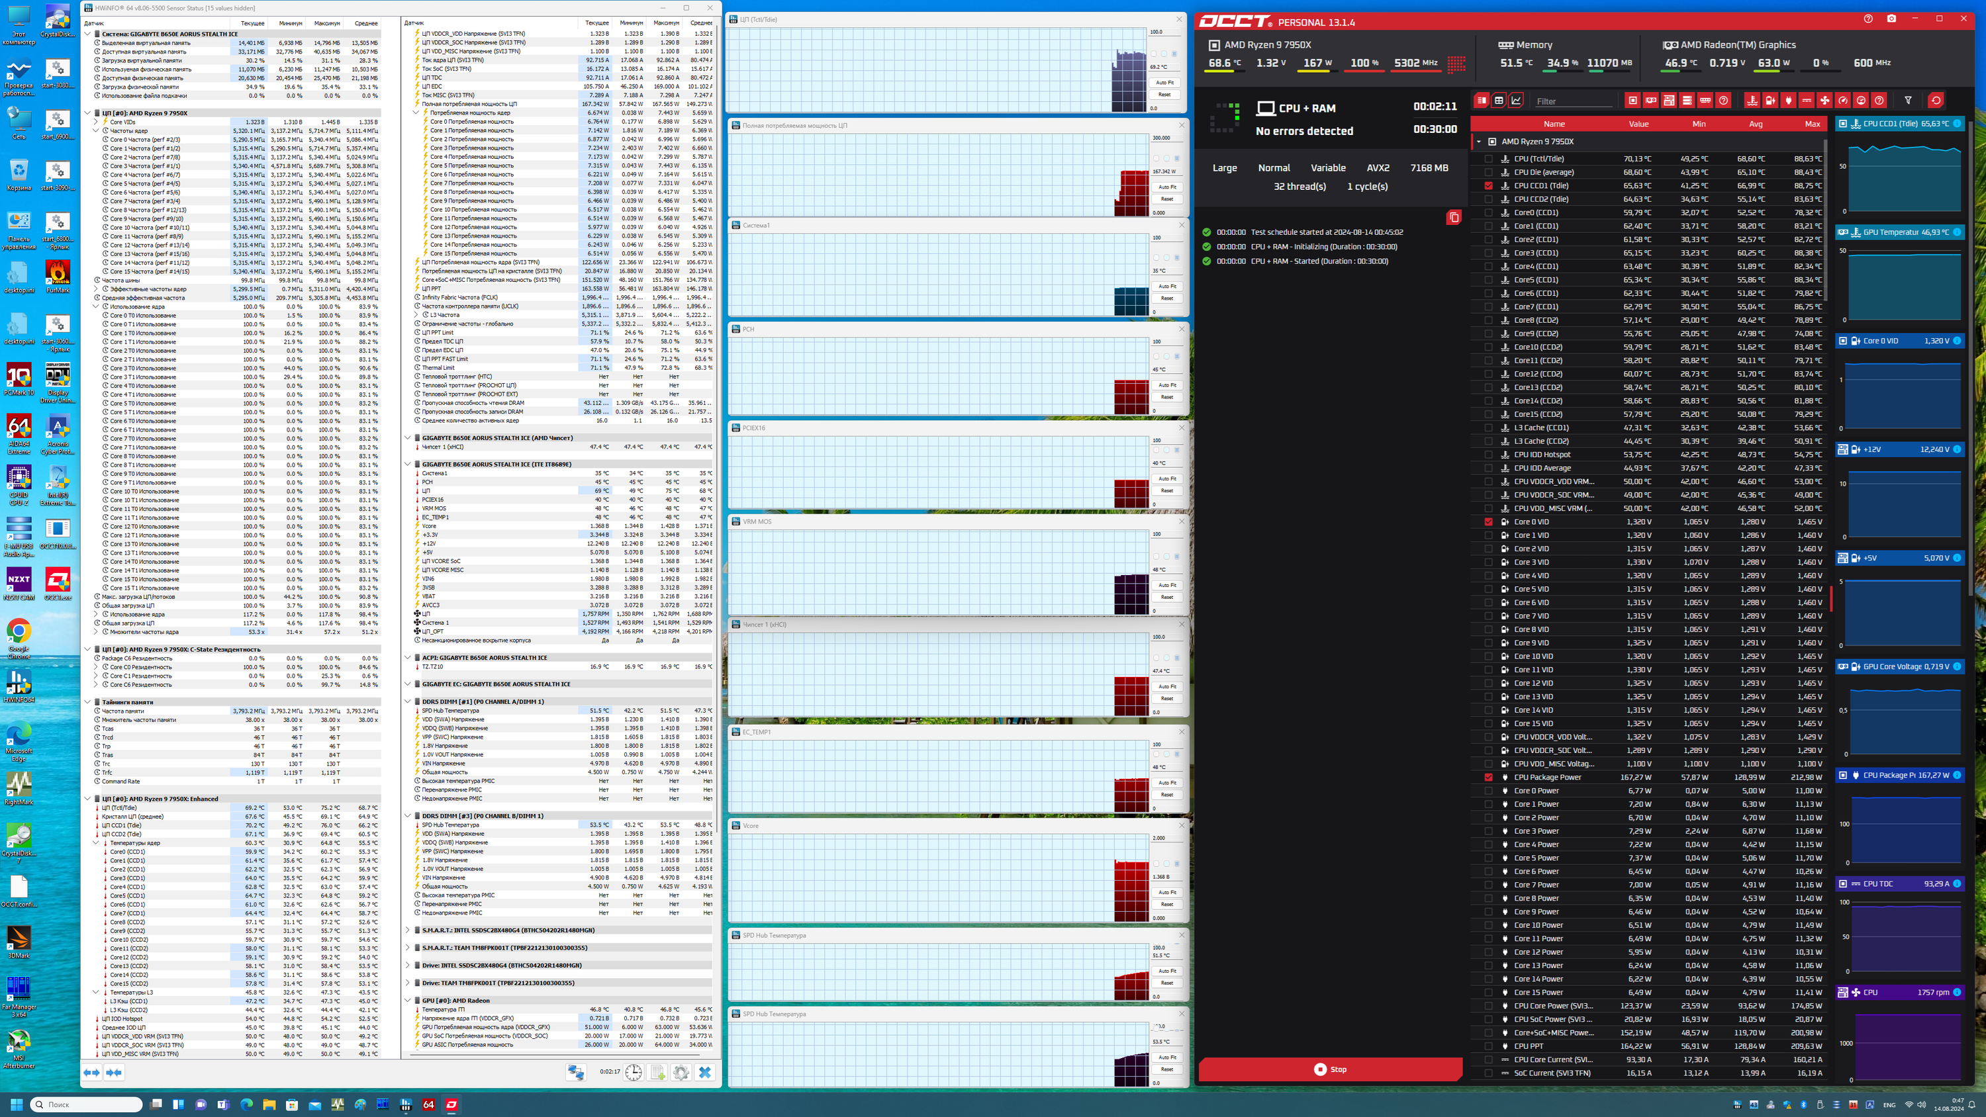Start HWiNFO sensor logging to file
Viewport: 1986px width, 1117px height.
click(657, 1072)
